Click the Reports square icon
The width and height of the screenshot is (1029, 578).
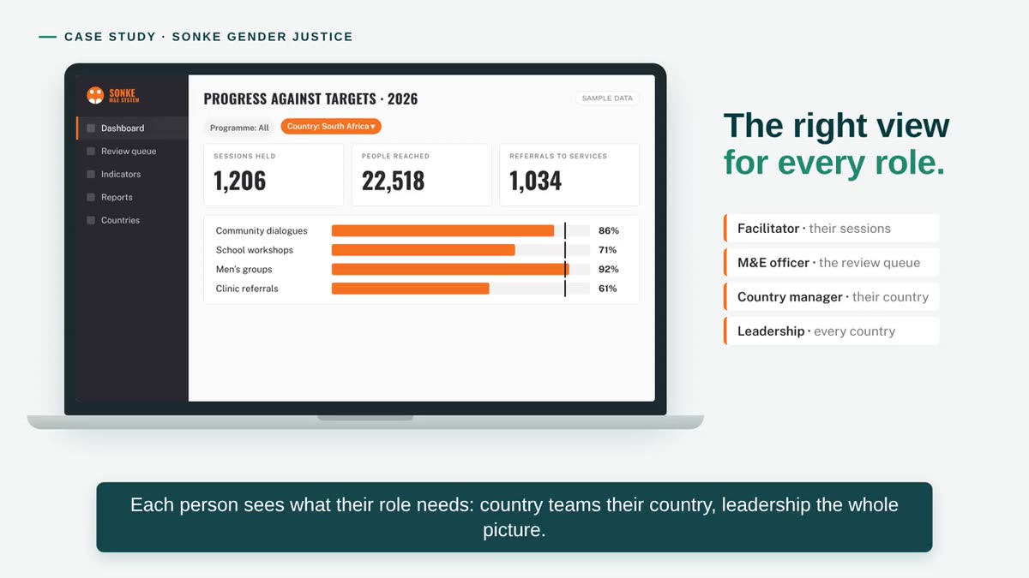coord(91,198)
